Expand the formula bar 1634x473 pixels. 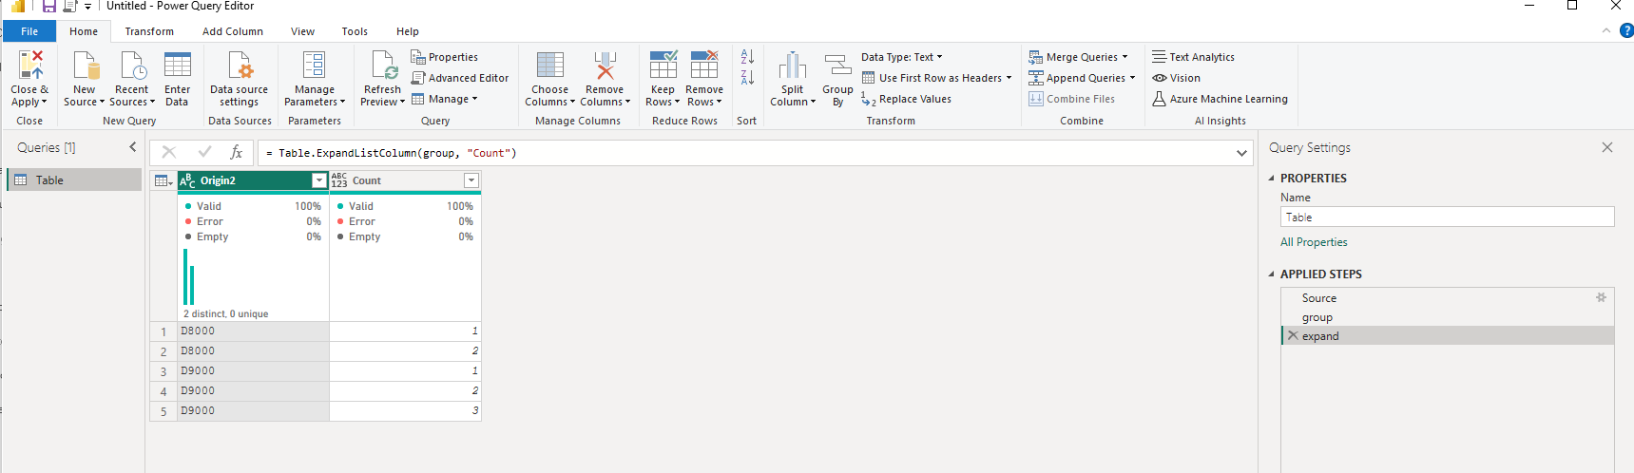[1241, 153]
